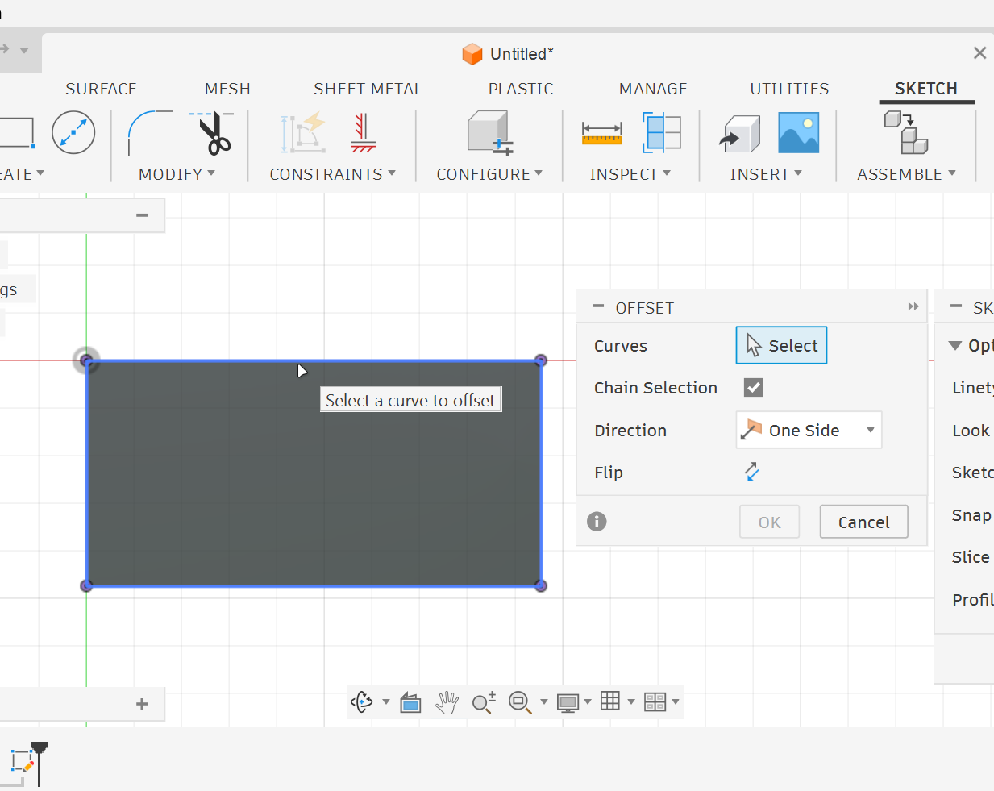Open the Direction One Side dropdown
The image size is (994, 791).
(809, 430)
